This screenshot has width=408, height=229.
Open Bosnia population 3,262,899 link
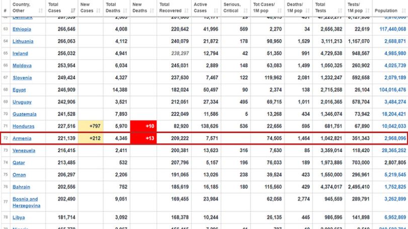[395, 199]
